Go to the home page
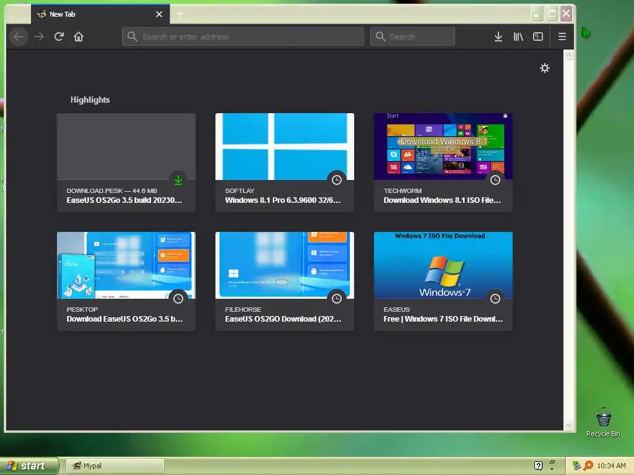Viewport: 634px width, 475px height. (x=79, y=36)
